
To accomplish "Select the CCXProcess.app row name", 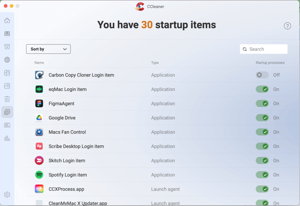I will pyautogui.click(x=66, y=189).
